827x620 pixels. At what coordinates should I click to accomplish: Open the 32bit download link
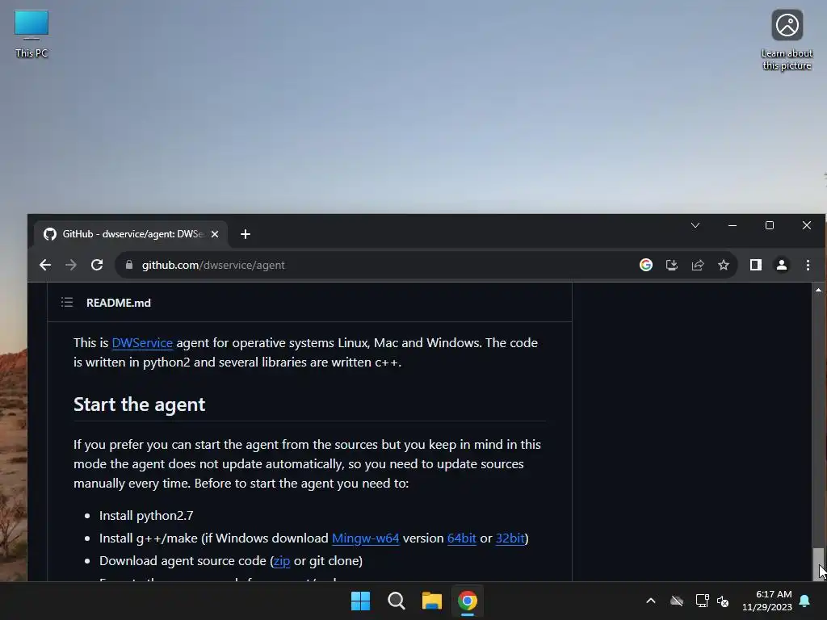[x=510, y=538]
